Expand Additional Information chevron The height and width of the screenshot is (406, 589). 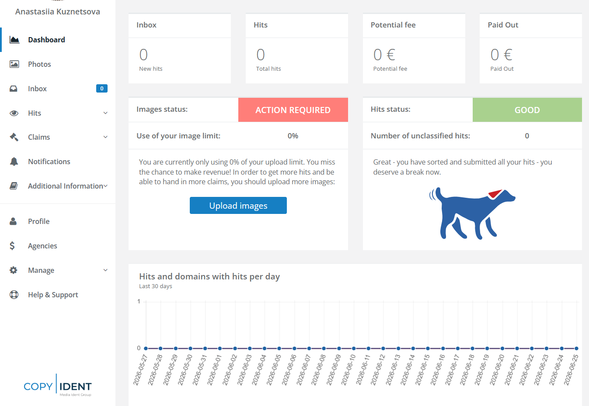pyautogui.click(x=105, y=186)
